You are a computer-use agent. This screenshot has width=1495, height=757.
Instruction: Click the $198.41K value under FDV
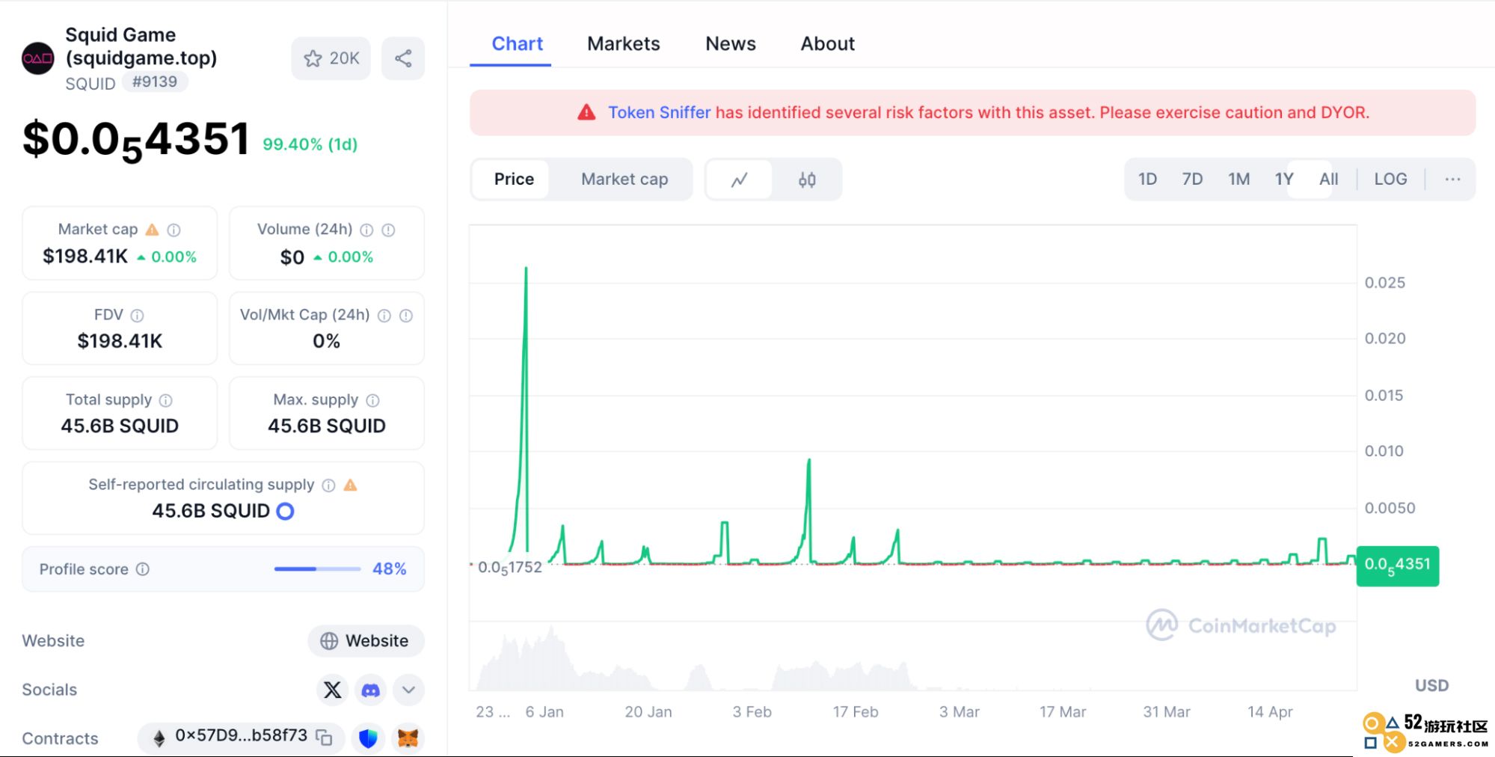click(x=120, y=342)
